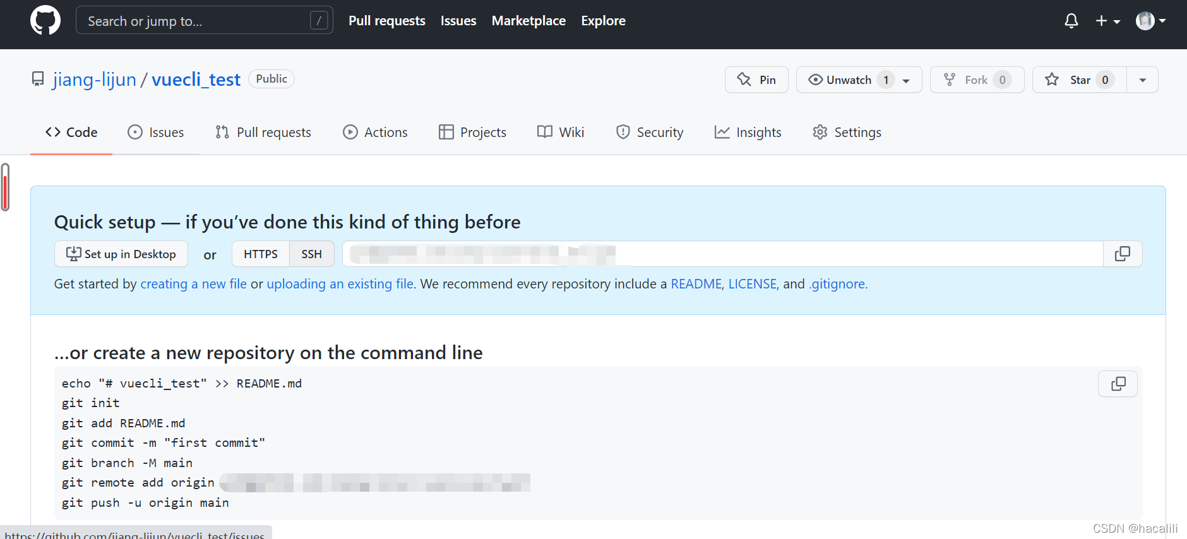This screenshot has height=539, width=1187.
Task: Open the LICENSE link
Action: pyautogui.click(x=752, y=284)
